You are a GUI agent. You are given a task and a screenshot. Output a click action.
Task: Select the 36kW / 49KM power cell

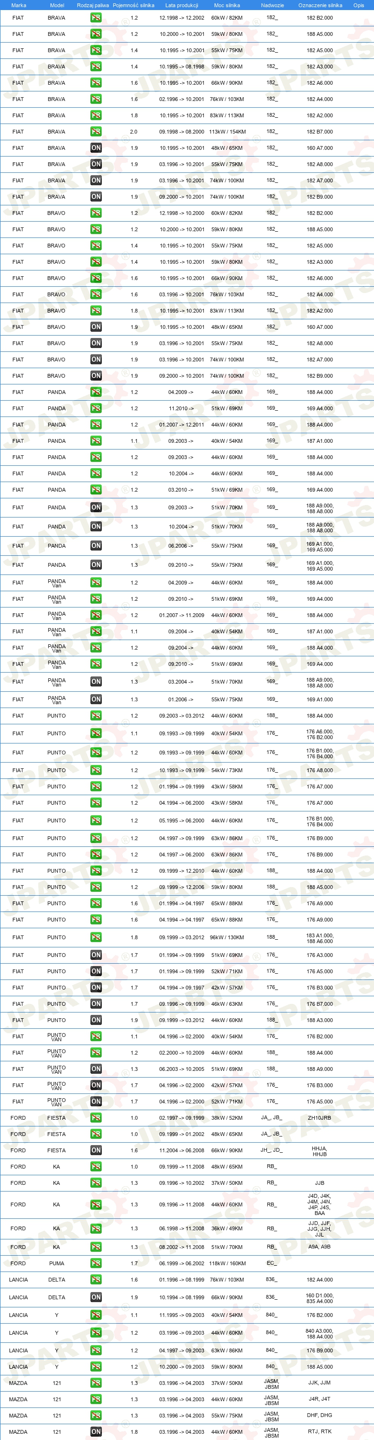click(x=227, y=1229)
